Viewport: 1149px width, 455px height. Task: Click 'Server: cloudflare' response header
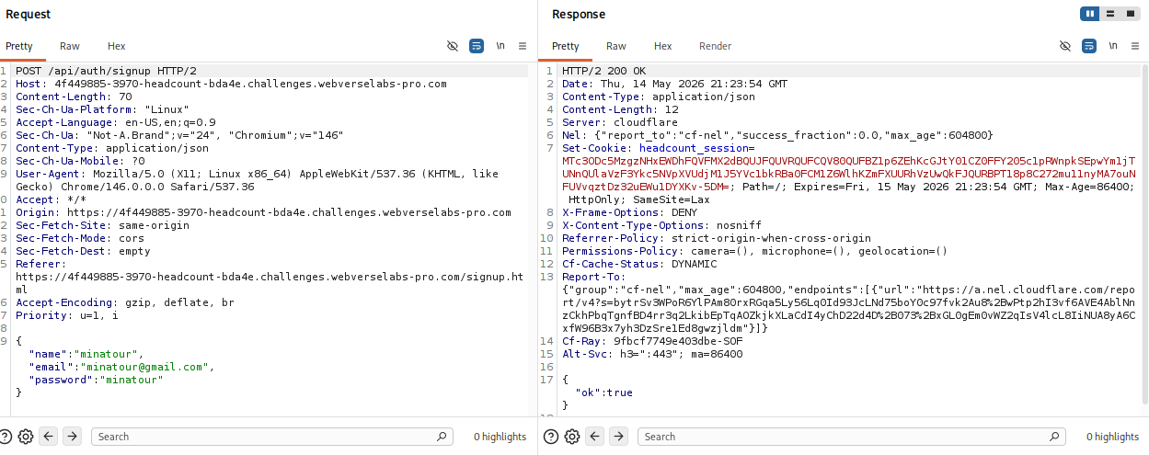click(x=619, y=122)
